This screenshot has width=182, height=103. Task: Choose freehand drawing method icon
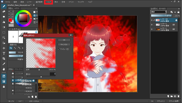coord(11,48)
